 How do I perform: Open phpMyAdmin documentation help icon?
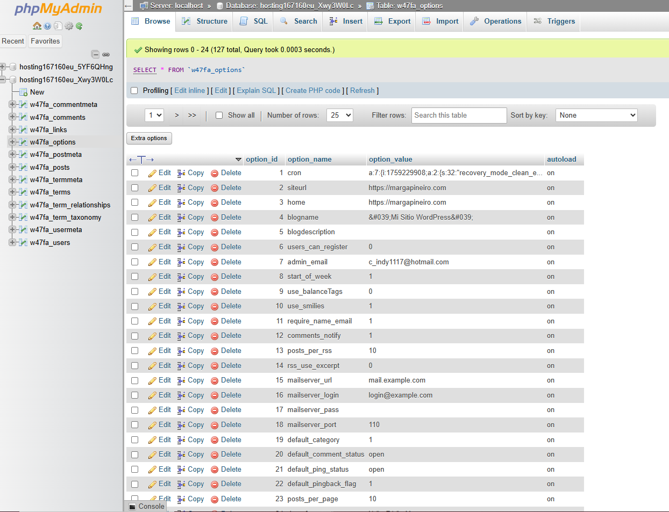pos(47,26)
